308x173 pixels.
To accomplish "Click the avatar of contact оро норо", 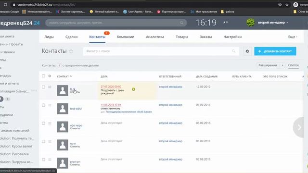I will click(x=63, y=127).
